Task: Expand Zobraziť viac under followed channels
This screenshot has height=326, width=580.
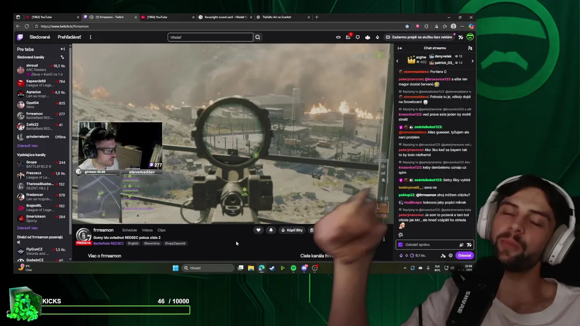Action: (x=27, y=146)
